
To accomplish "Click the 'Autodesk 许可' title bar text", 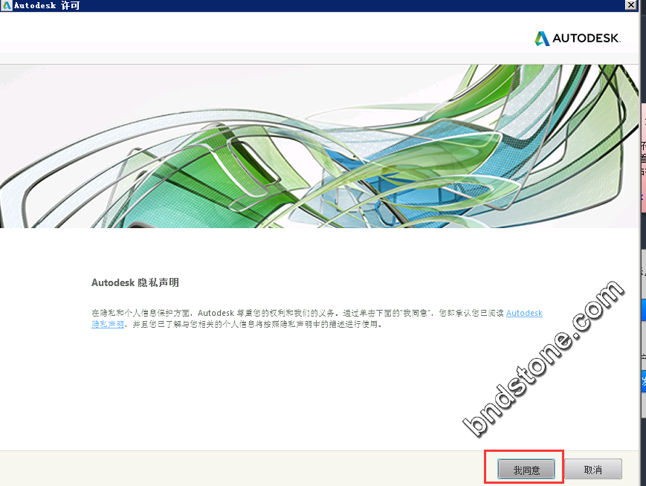I will click(x=47, y=5).
